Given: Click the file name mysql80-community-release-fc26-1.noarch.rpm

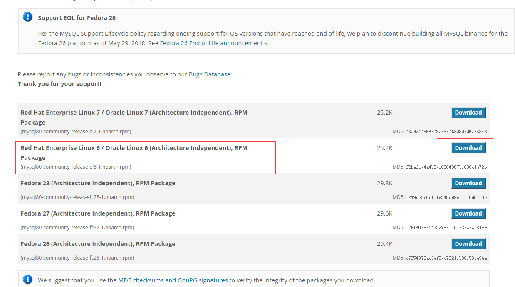Looking at the screenshot, I should [x=77, y=258].
